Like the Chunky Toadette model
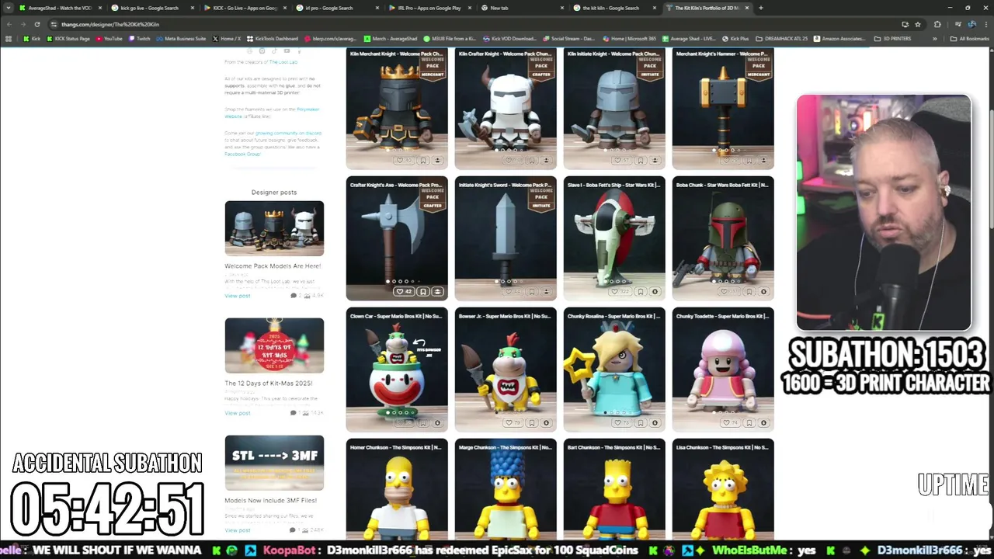Viewport: 994px width, 559px height. coord(730,423)
